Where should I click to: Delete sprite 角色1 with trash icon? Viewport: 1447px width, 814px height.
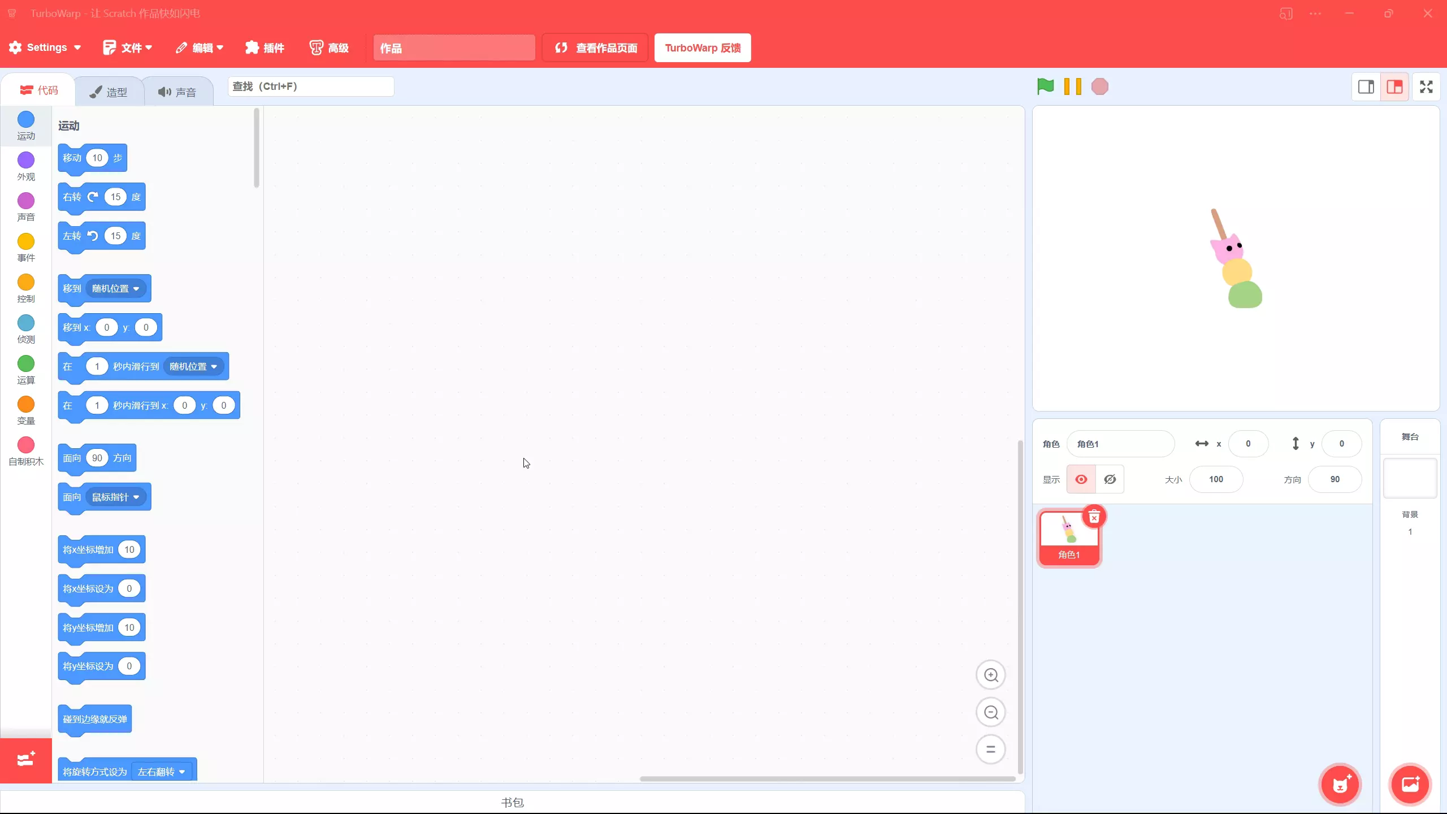(x=1094, y=517)
